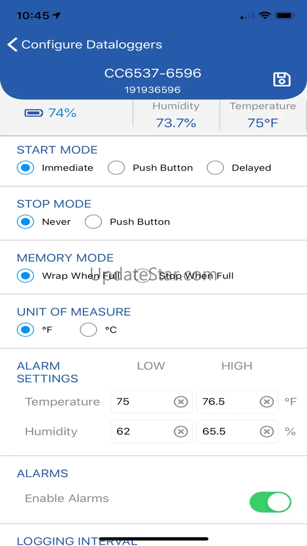This screenshot has width=307, height=546.
Task: Select °F as unit of measure
Action: click(x=26, y=330)
